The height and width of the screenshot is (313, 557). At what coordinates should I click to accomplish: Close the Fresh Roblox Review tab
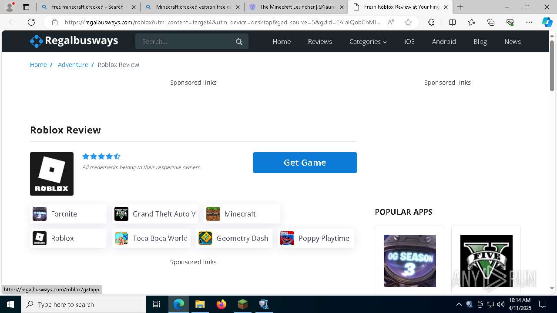(x=446, y=7)
